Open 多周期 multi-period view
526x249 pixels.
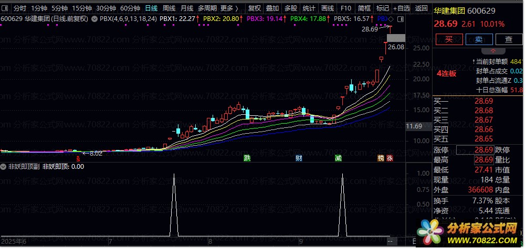pyautogui.click(x=207, y=8)
